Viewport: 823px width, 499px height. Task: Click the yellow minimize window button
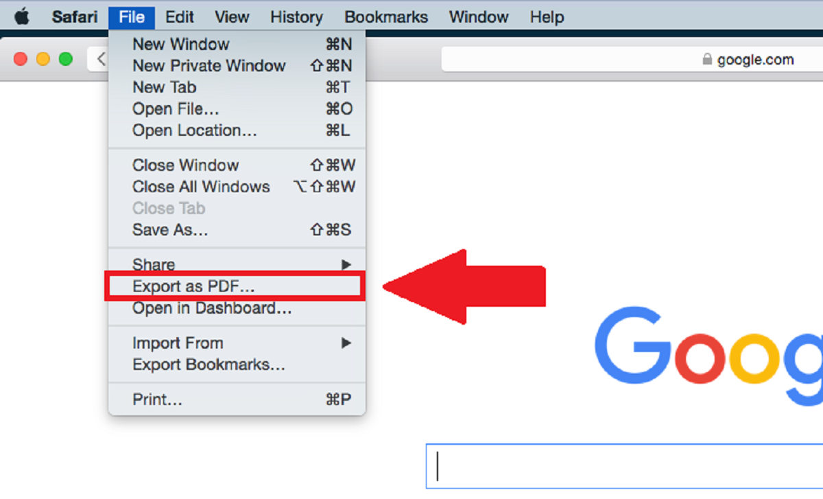(x=43, y=60)
